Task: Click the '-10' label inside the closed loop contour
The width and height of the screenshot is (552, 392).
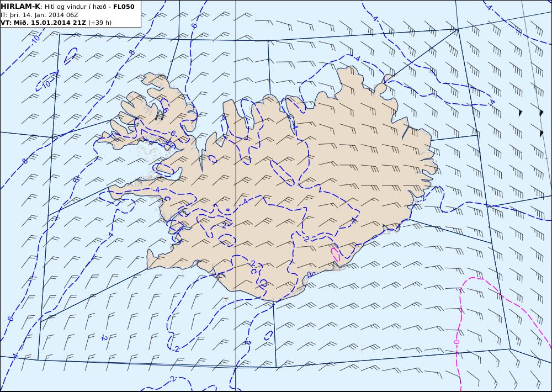Action: [46, 84]
